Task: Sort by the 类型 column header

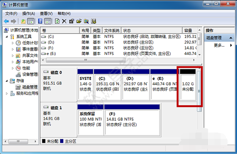Action: (97, 30)
